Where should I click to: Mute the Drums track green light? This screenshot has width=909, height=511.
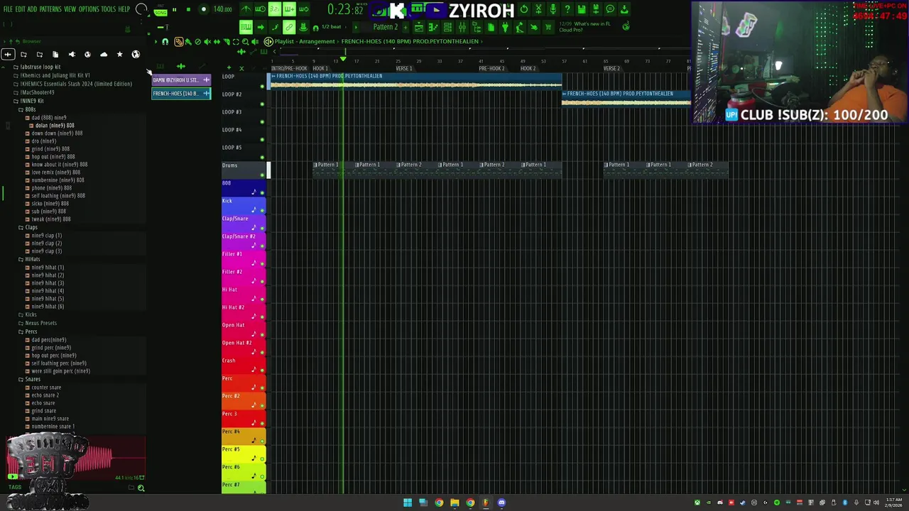(x=262, y=175)
